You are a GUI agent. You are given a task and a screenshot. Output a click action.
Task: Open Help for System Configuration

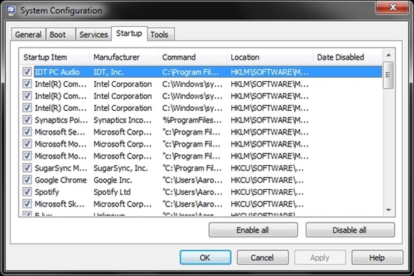pyautogui.click(x=377, y=257)
